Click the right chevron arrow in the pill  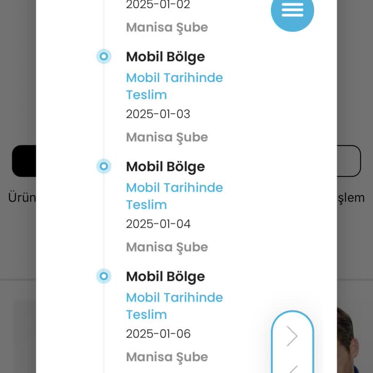tap(292, 336)
